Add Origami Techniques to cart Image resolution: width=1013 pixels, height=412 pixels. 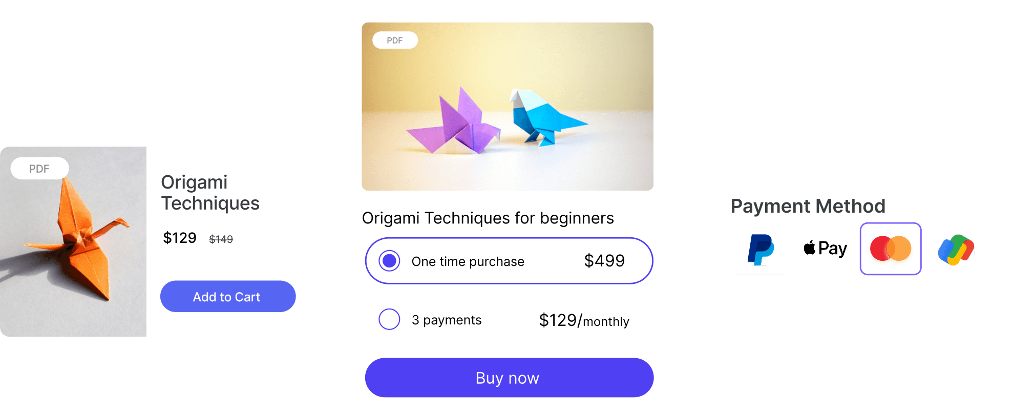(228, 296)
